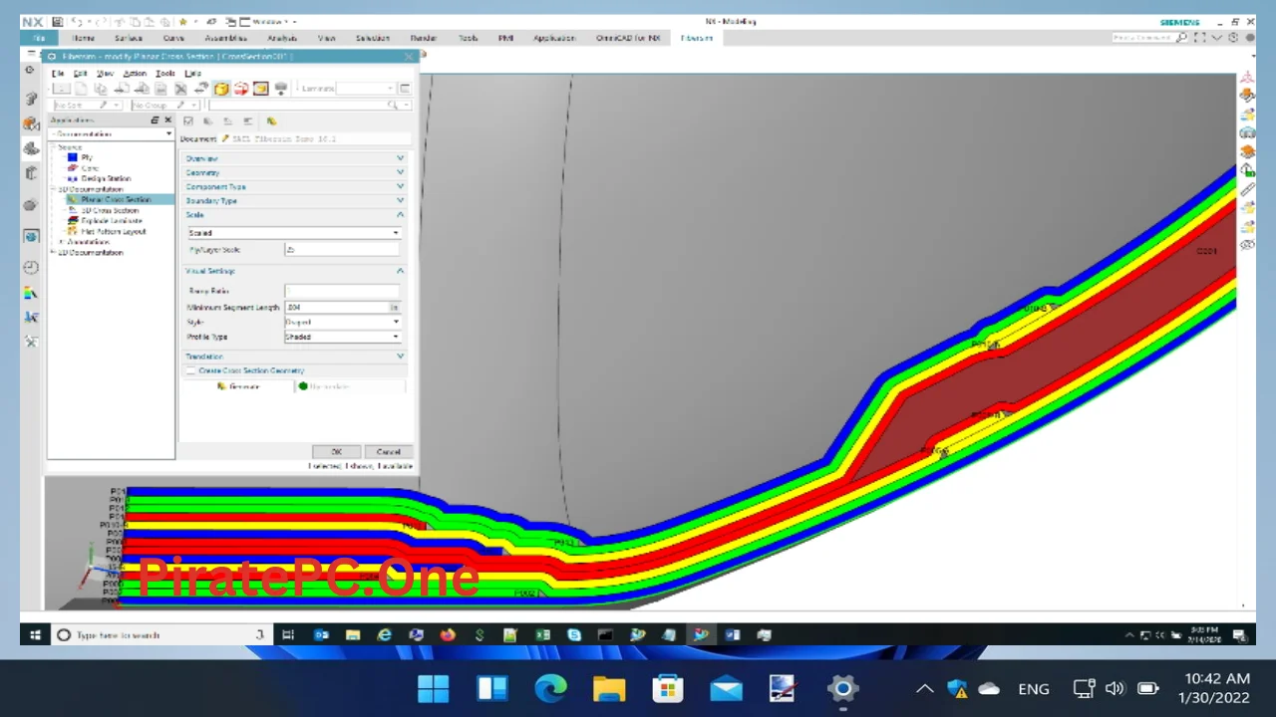Switch to the Analysis ribbon tab
Screen dimensions: 1276x717
coord(282,38)
